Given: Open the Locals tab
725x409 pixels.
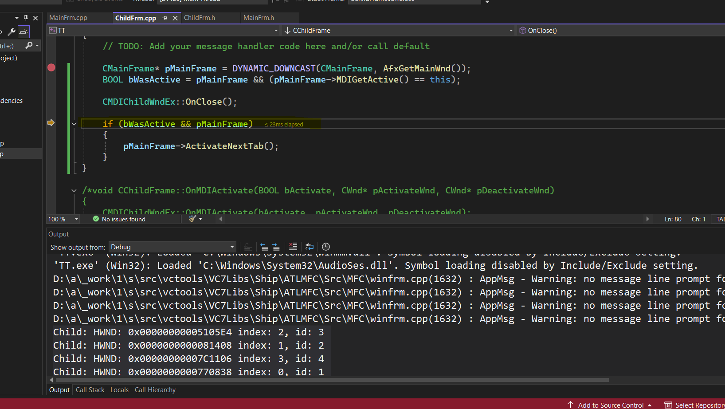Looking at the screenshot, I should point(119,390).
